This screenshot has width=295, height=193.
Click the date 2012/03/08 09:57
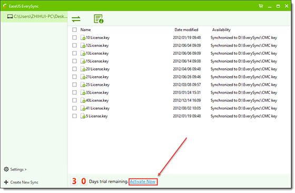click(x=187, y=85)
